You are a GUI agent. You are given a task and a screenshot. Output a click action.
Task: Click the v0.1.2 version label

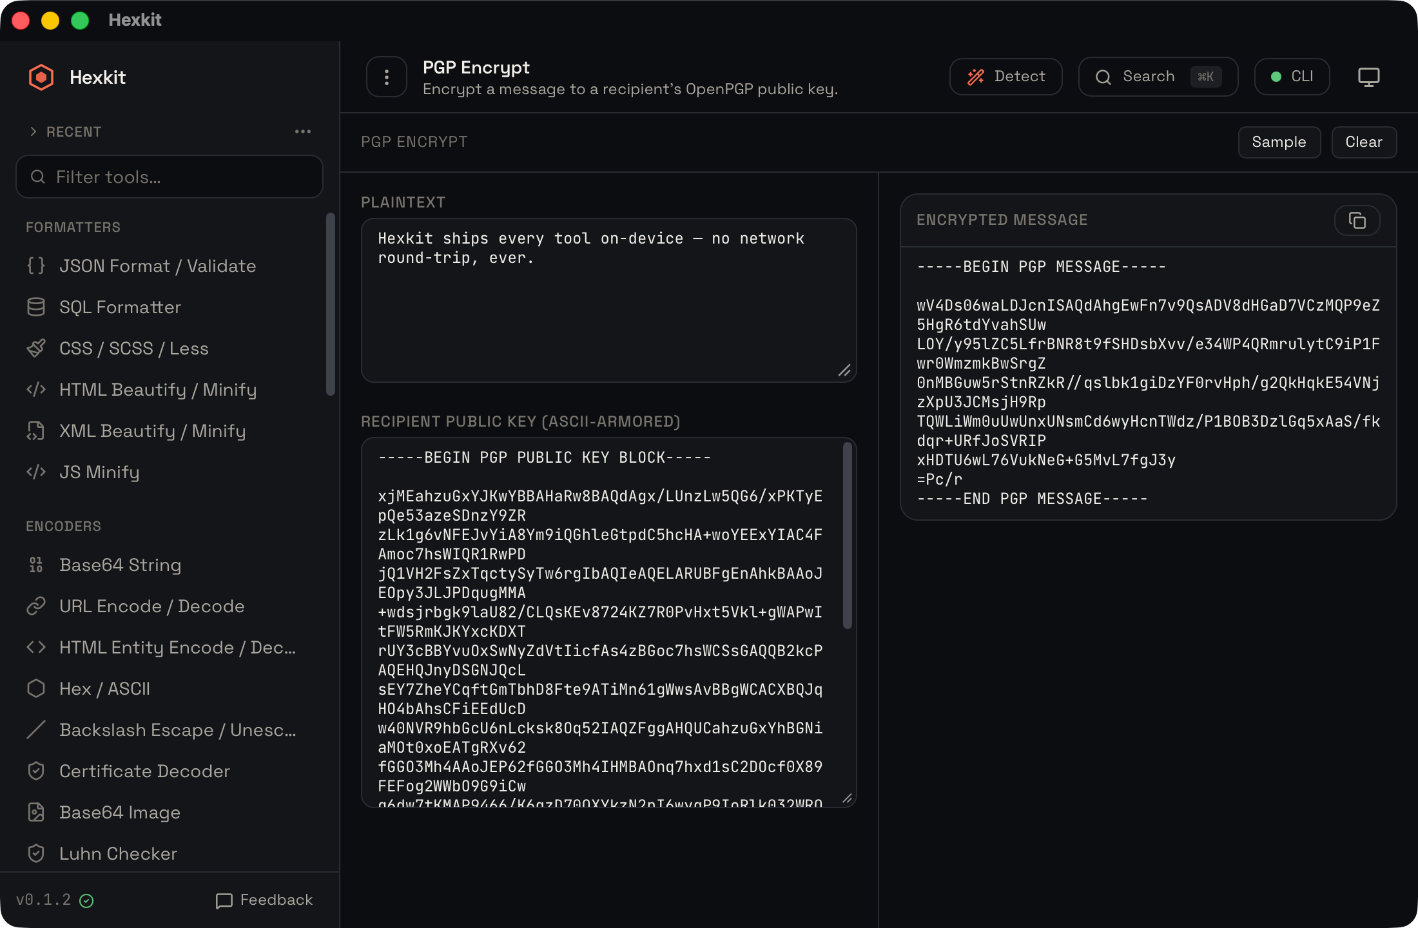click(43, 900)
